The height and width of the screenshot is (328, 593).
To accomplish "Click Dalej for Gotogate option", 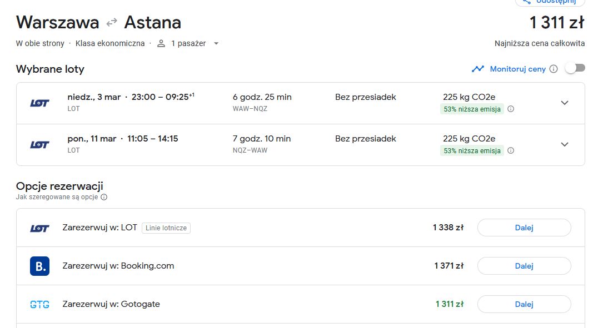I will 524,304.
